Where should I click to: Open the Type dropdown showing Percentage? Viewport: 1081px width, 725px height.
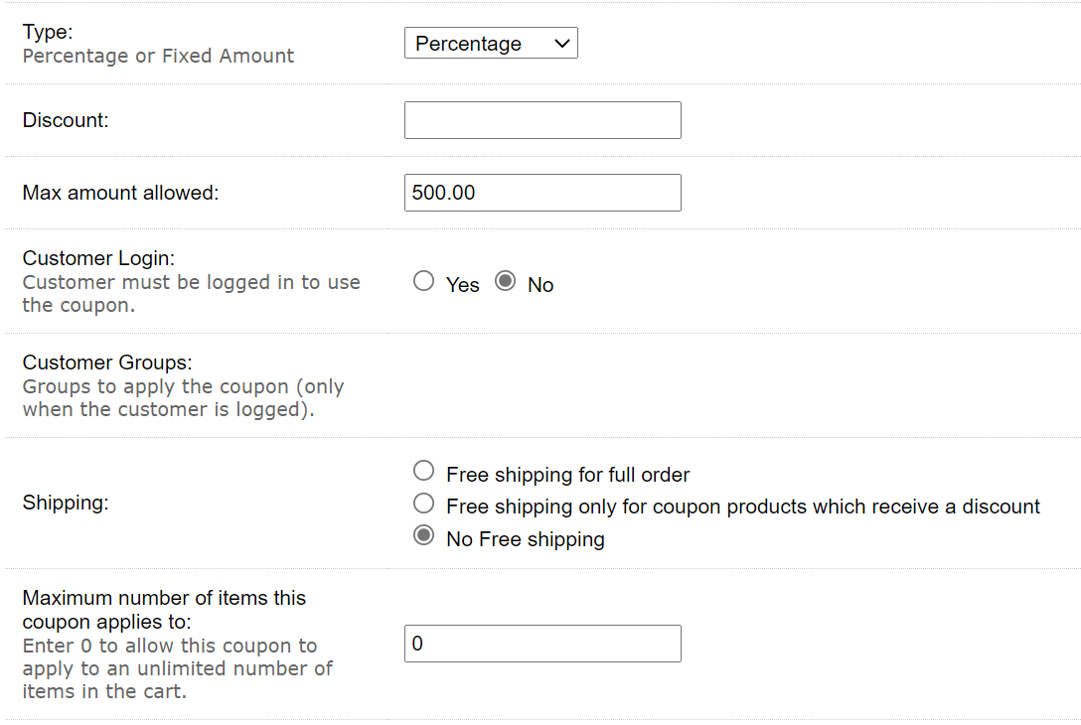[491, 44]
